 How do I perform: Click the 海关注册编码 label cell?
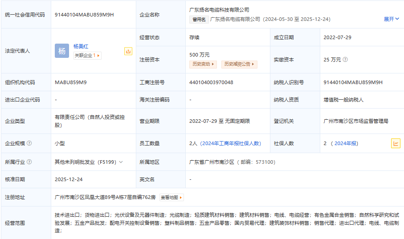161,100
